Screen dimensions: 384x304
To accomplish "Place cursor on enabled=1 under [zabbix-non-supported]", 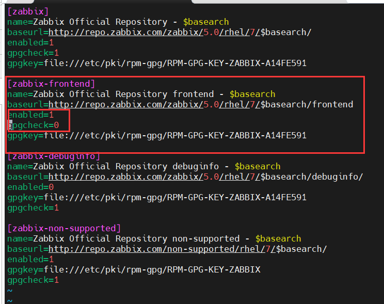I will click(30, 259).
